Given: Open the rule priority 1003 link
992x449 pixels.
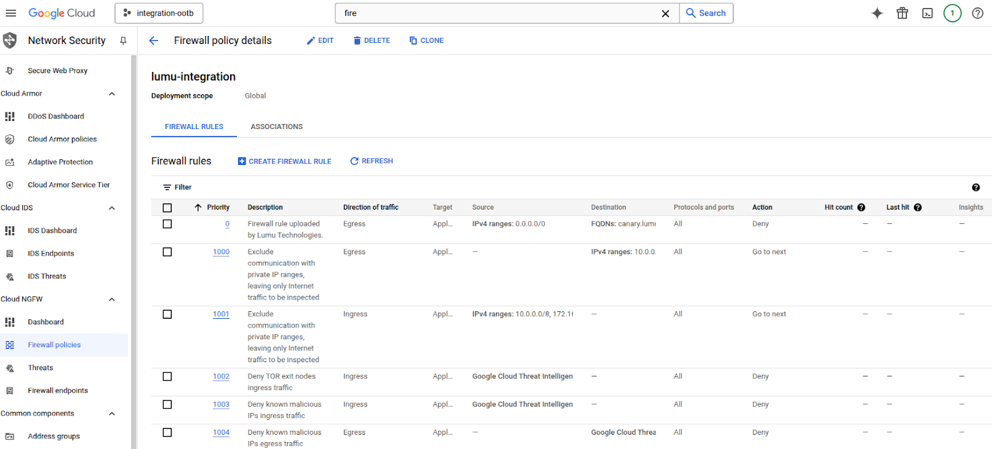Looking at the screenshot, I should tap(221, 404).
